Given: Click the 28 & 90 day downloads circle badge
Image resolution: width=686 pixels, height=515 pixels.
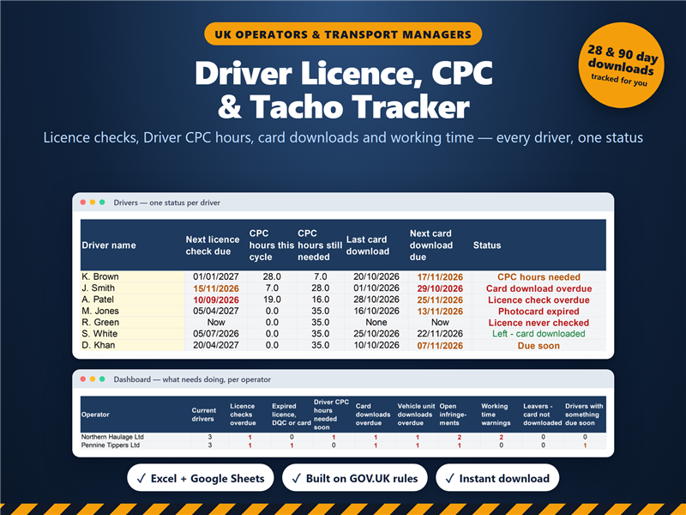Looking at the screenshot, I should coord(621,65).
